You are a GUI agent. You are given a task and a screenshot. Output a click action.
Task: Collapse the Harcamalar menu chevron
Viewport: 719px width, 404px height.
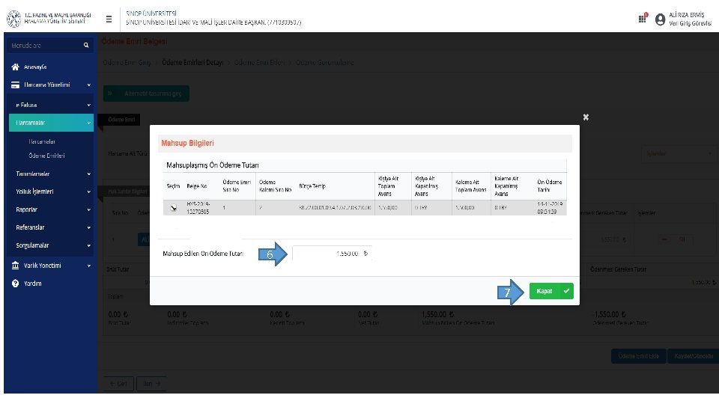tap(89, 123)
